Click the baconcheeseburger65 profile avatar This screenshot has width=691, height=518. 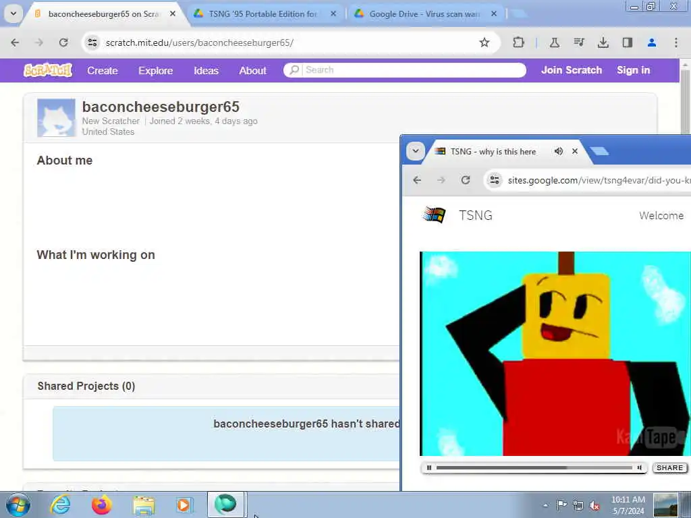pos(56,117)
